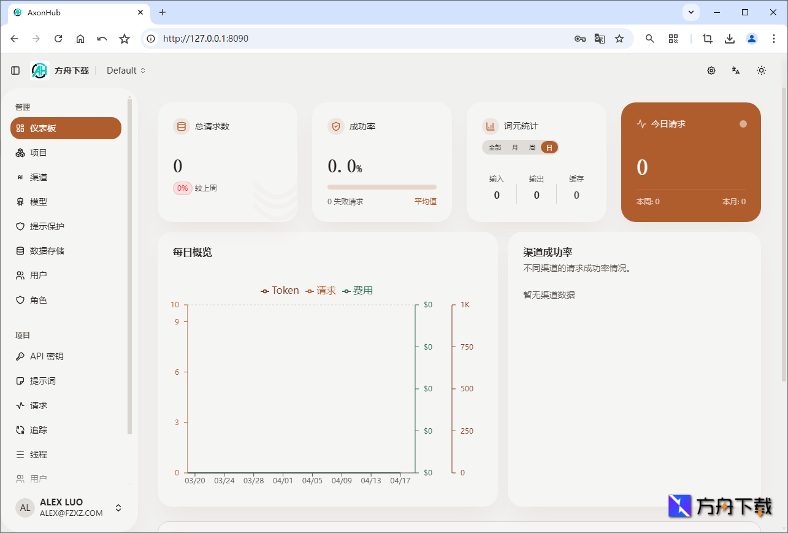Open the language switcher icon
The height and width of the screenshot is (533, 788).
click(735, 71)
